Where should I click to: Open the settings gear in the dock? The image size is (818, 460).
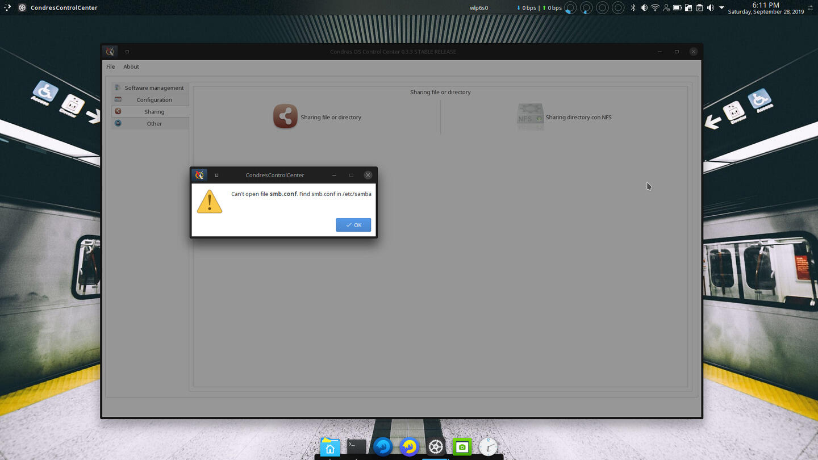coord(436,447)
